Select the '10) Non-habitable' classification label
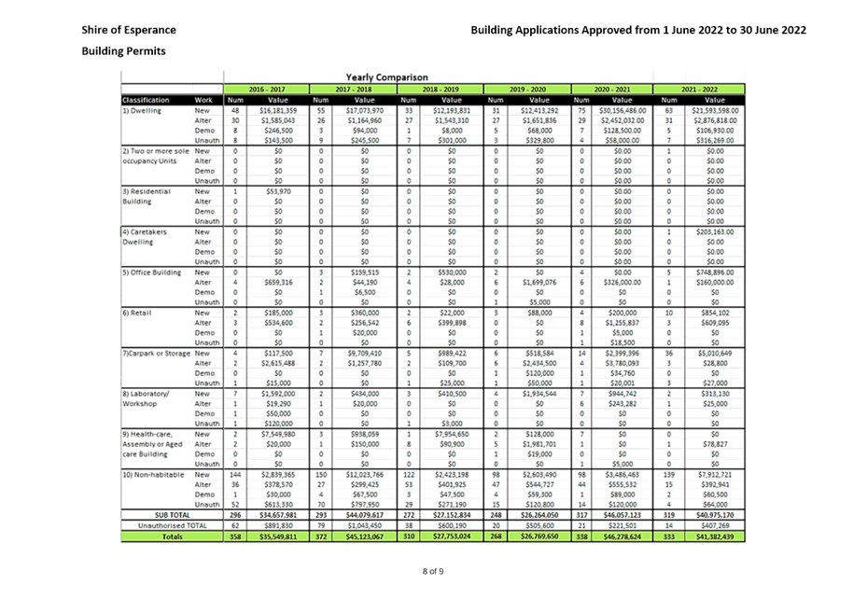This screenshot has height=613, width=867. (x=153, y=475)
